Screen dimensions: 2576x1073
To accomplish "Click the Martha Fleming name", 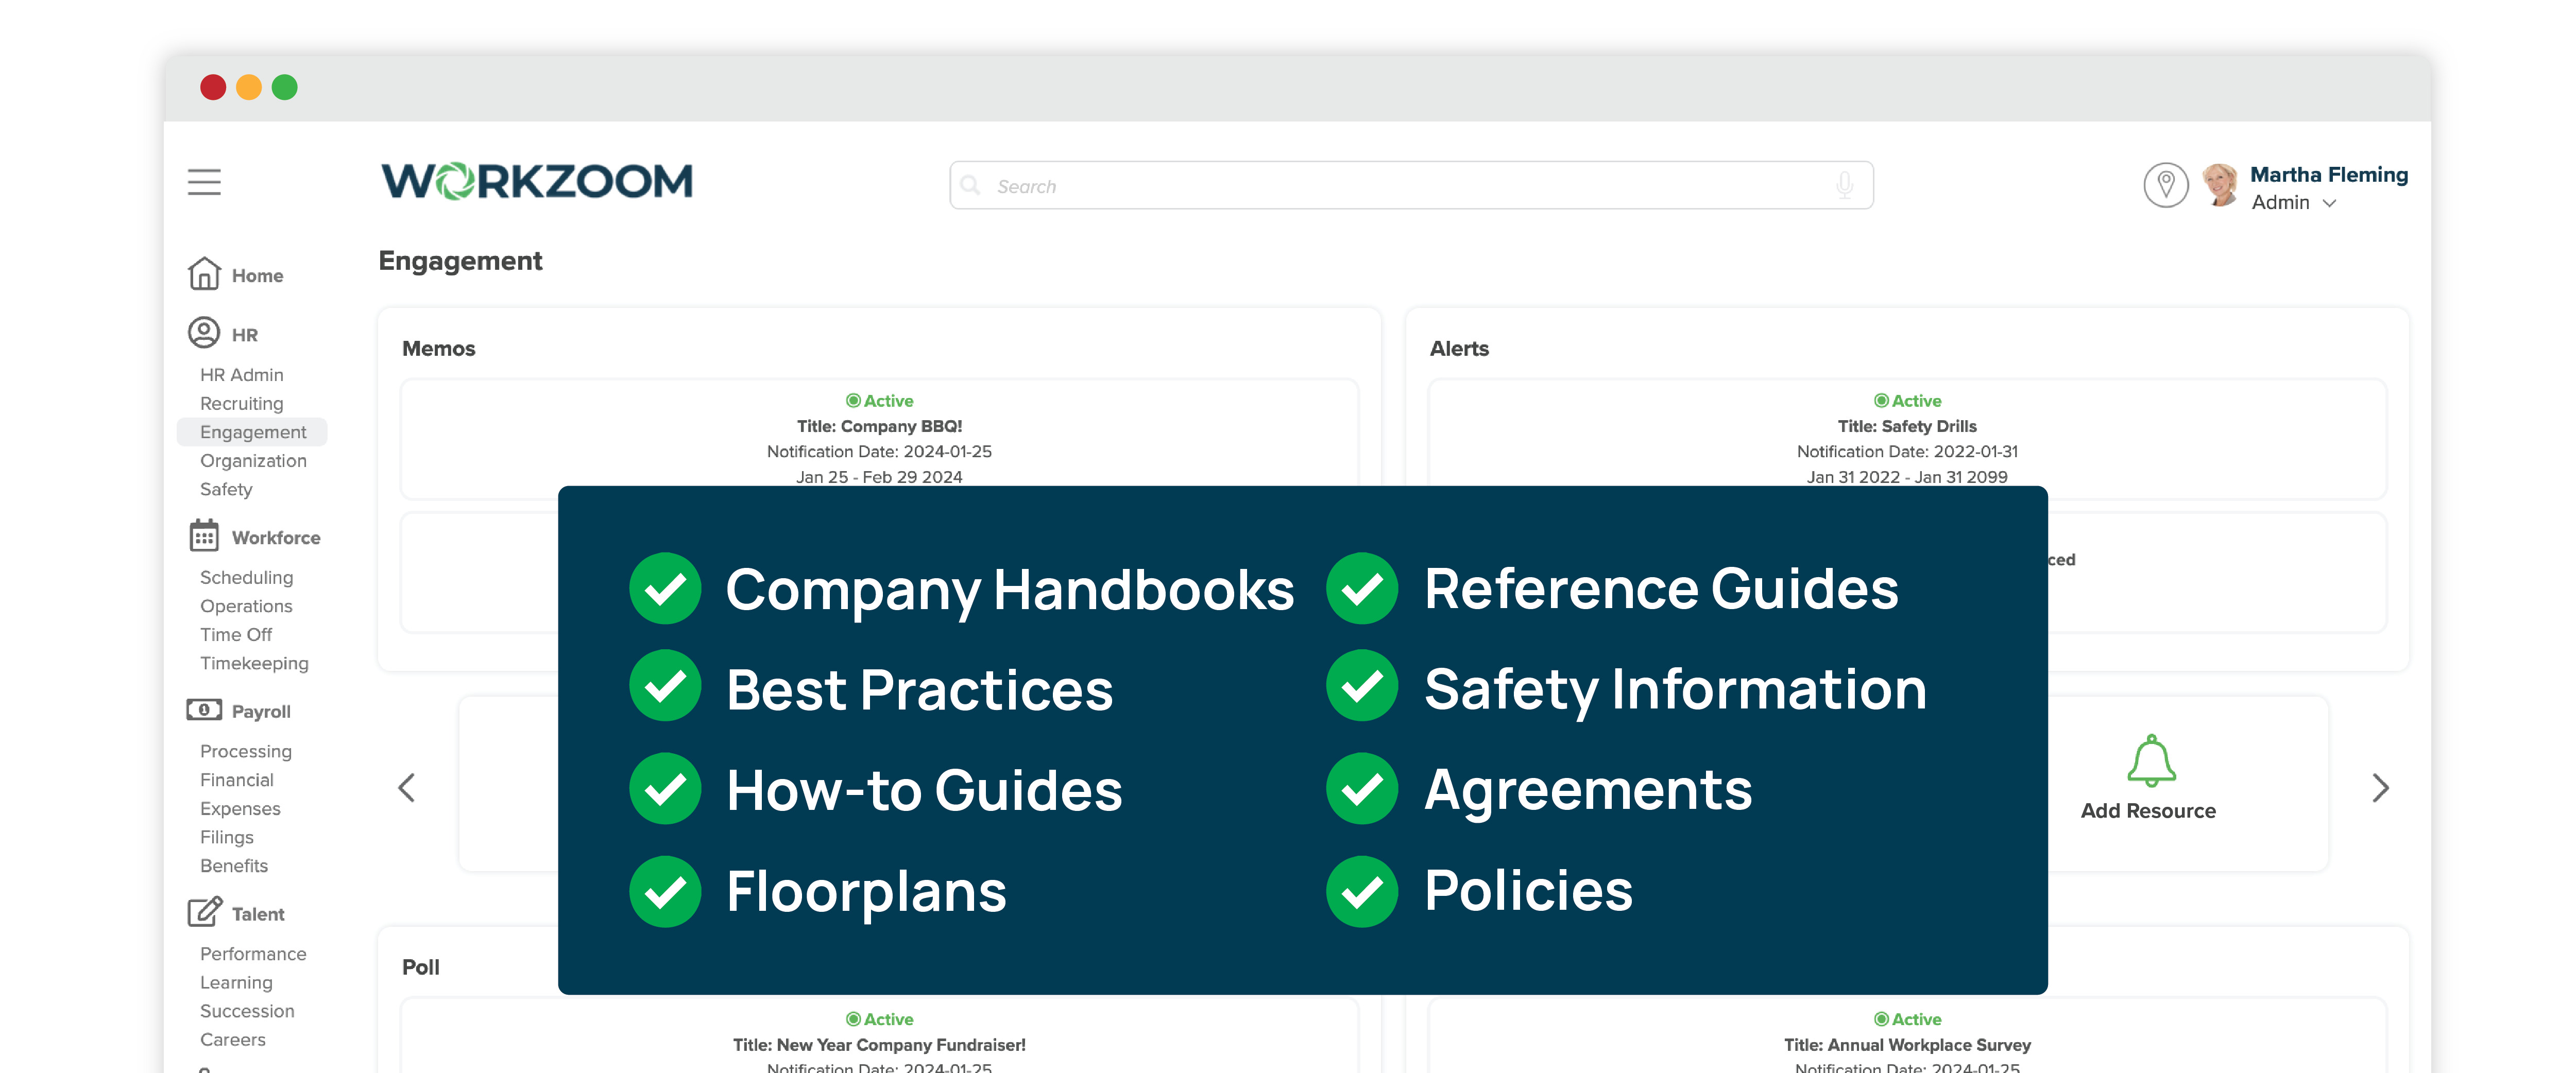I will [x=2329, y=175].
